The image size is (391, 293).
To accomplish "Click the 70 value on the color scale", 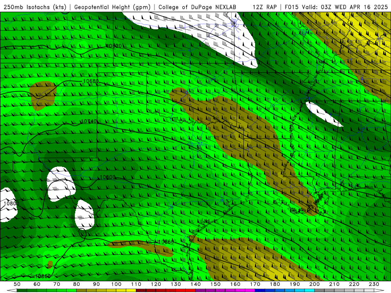I will [x=57, y=284].
